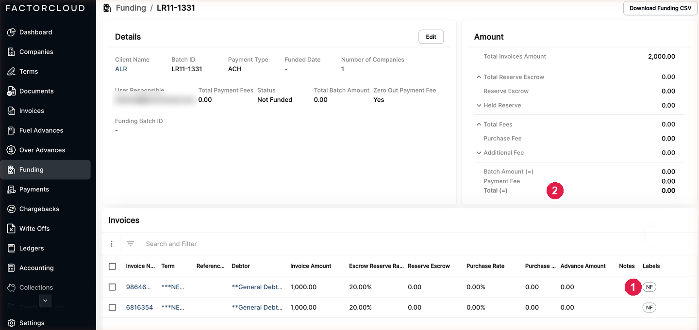This screenshot has width=699, height=330.
Task: Click the LR11-1331 Batch ID value
Action: [x=187, y=69]
